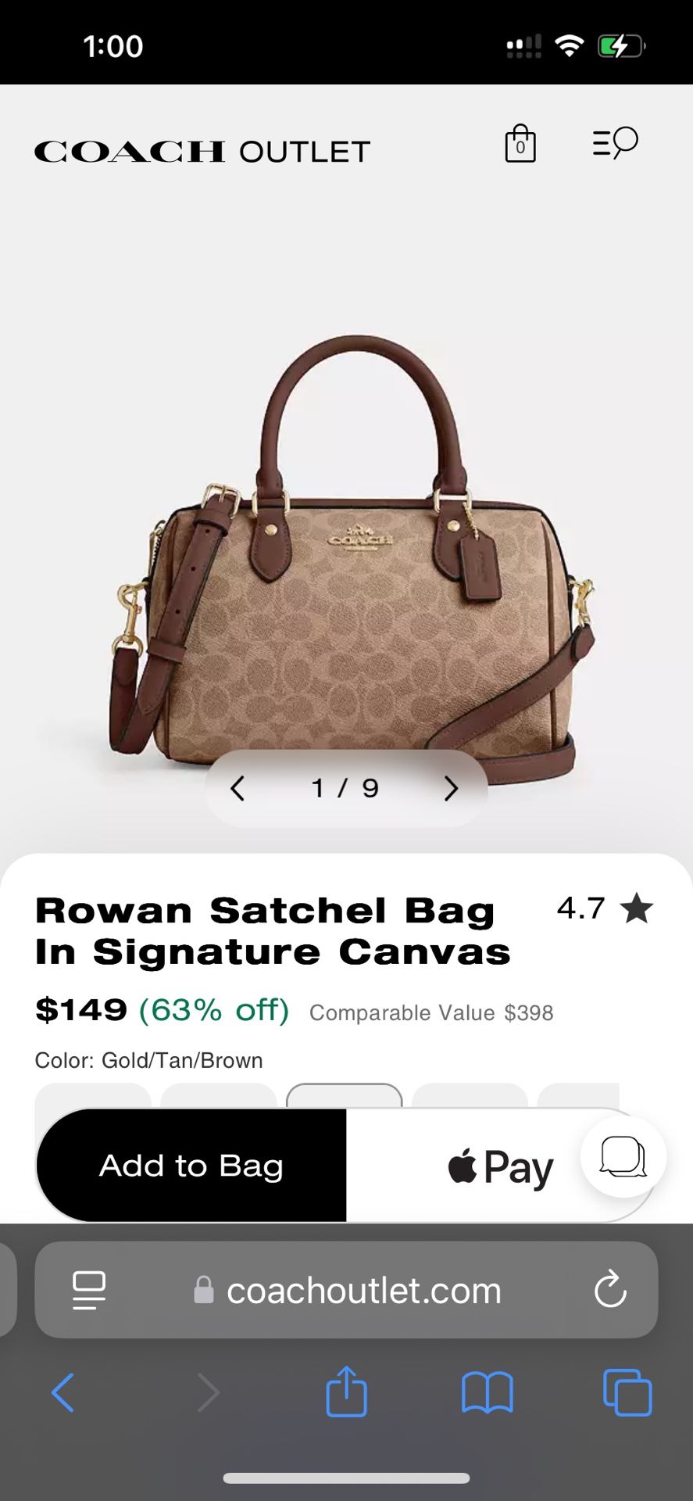This screenshot has height=1501, width=693.
Task: Show previous product image arrow
Action: click(x=238, y=788)
